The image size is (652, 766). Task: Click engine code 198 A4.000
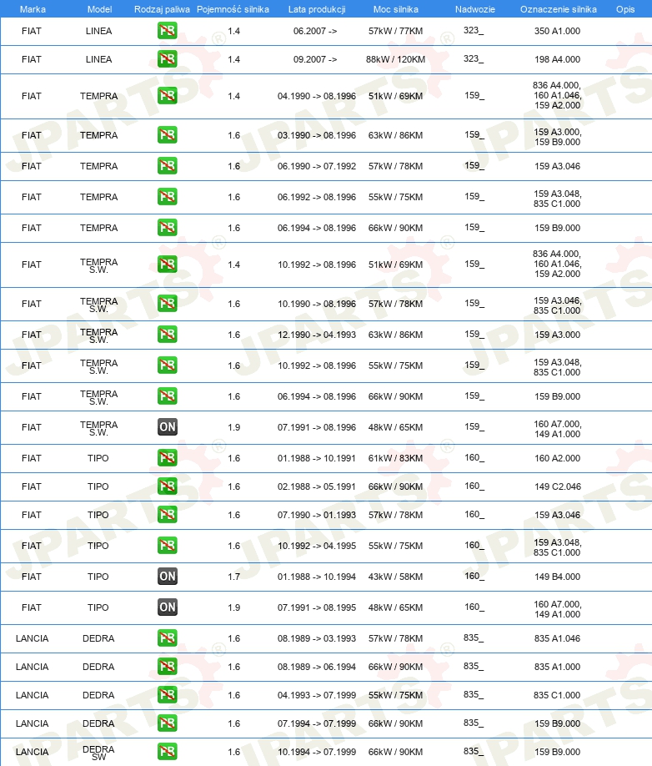[x=557, y=59]
